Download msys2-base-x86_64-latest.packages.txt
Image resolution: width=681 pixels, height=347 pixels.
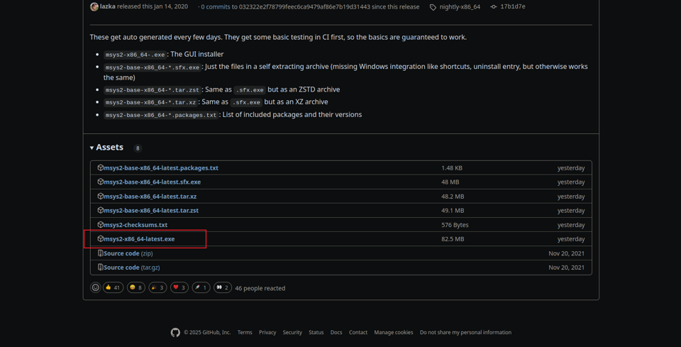(161, 168)
